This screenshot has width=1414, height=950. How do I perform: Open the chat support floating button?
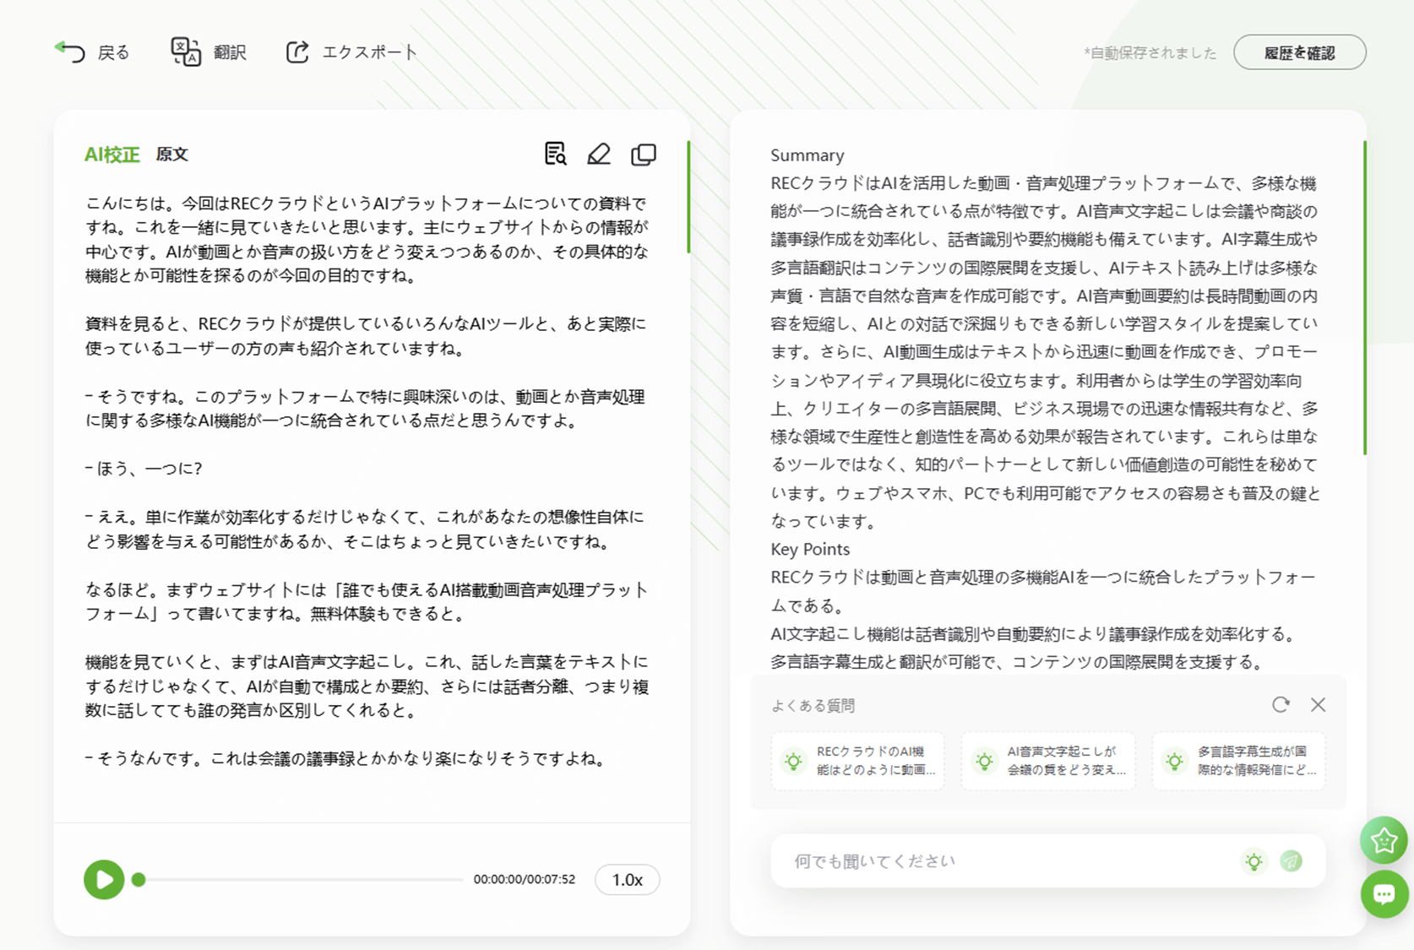(1384, 893)
